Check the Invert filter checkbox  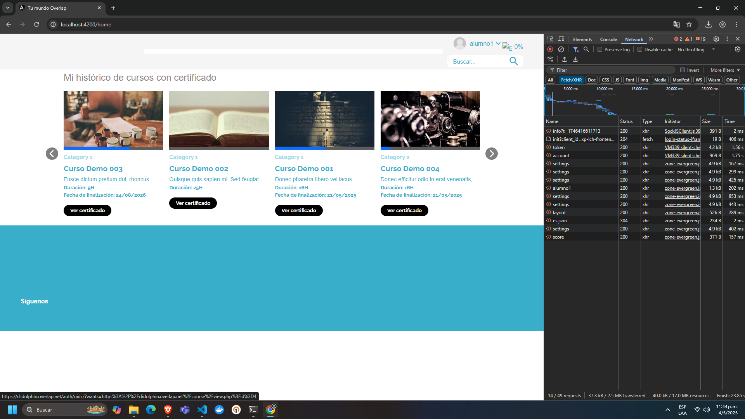(x=683, y=70)
